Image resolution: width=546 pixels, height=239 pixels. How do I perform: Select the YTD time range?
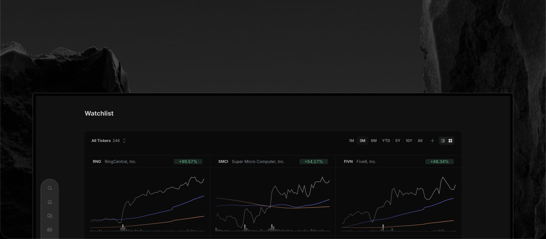tap(386, 141)
